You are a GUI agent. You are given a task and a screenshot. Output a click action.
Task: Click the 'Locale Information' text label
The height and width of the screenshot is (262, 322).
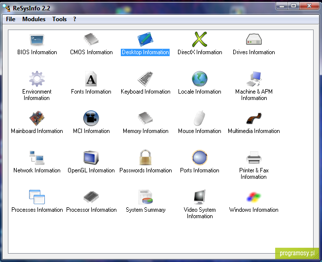pos(200,92)
